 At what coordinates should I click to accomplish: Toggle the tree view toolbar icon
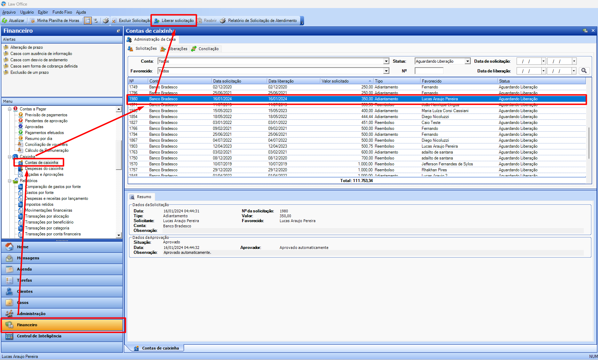[x=96, y=21]
